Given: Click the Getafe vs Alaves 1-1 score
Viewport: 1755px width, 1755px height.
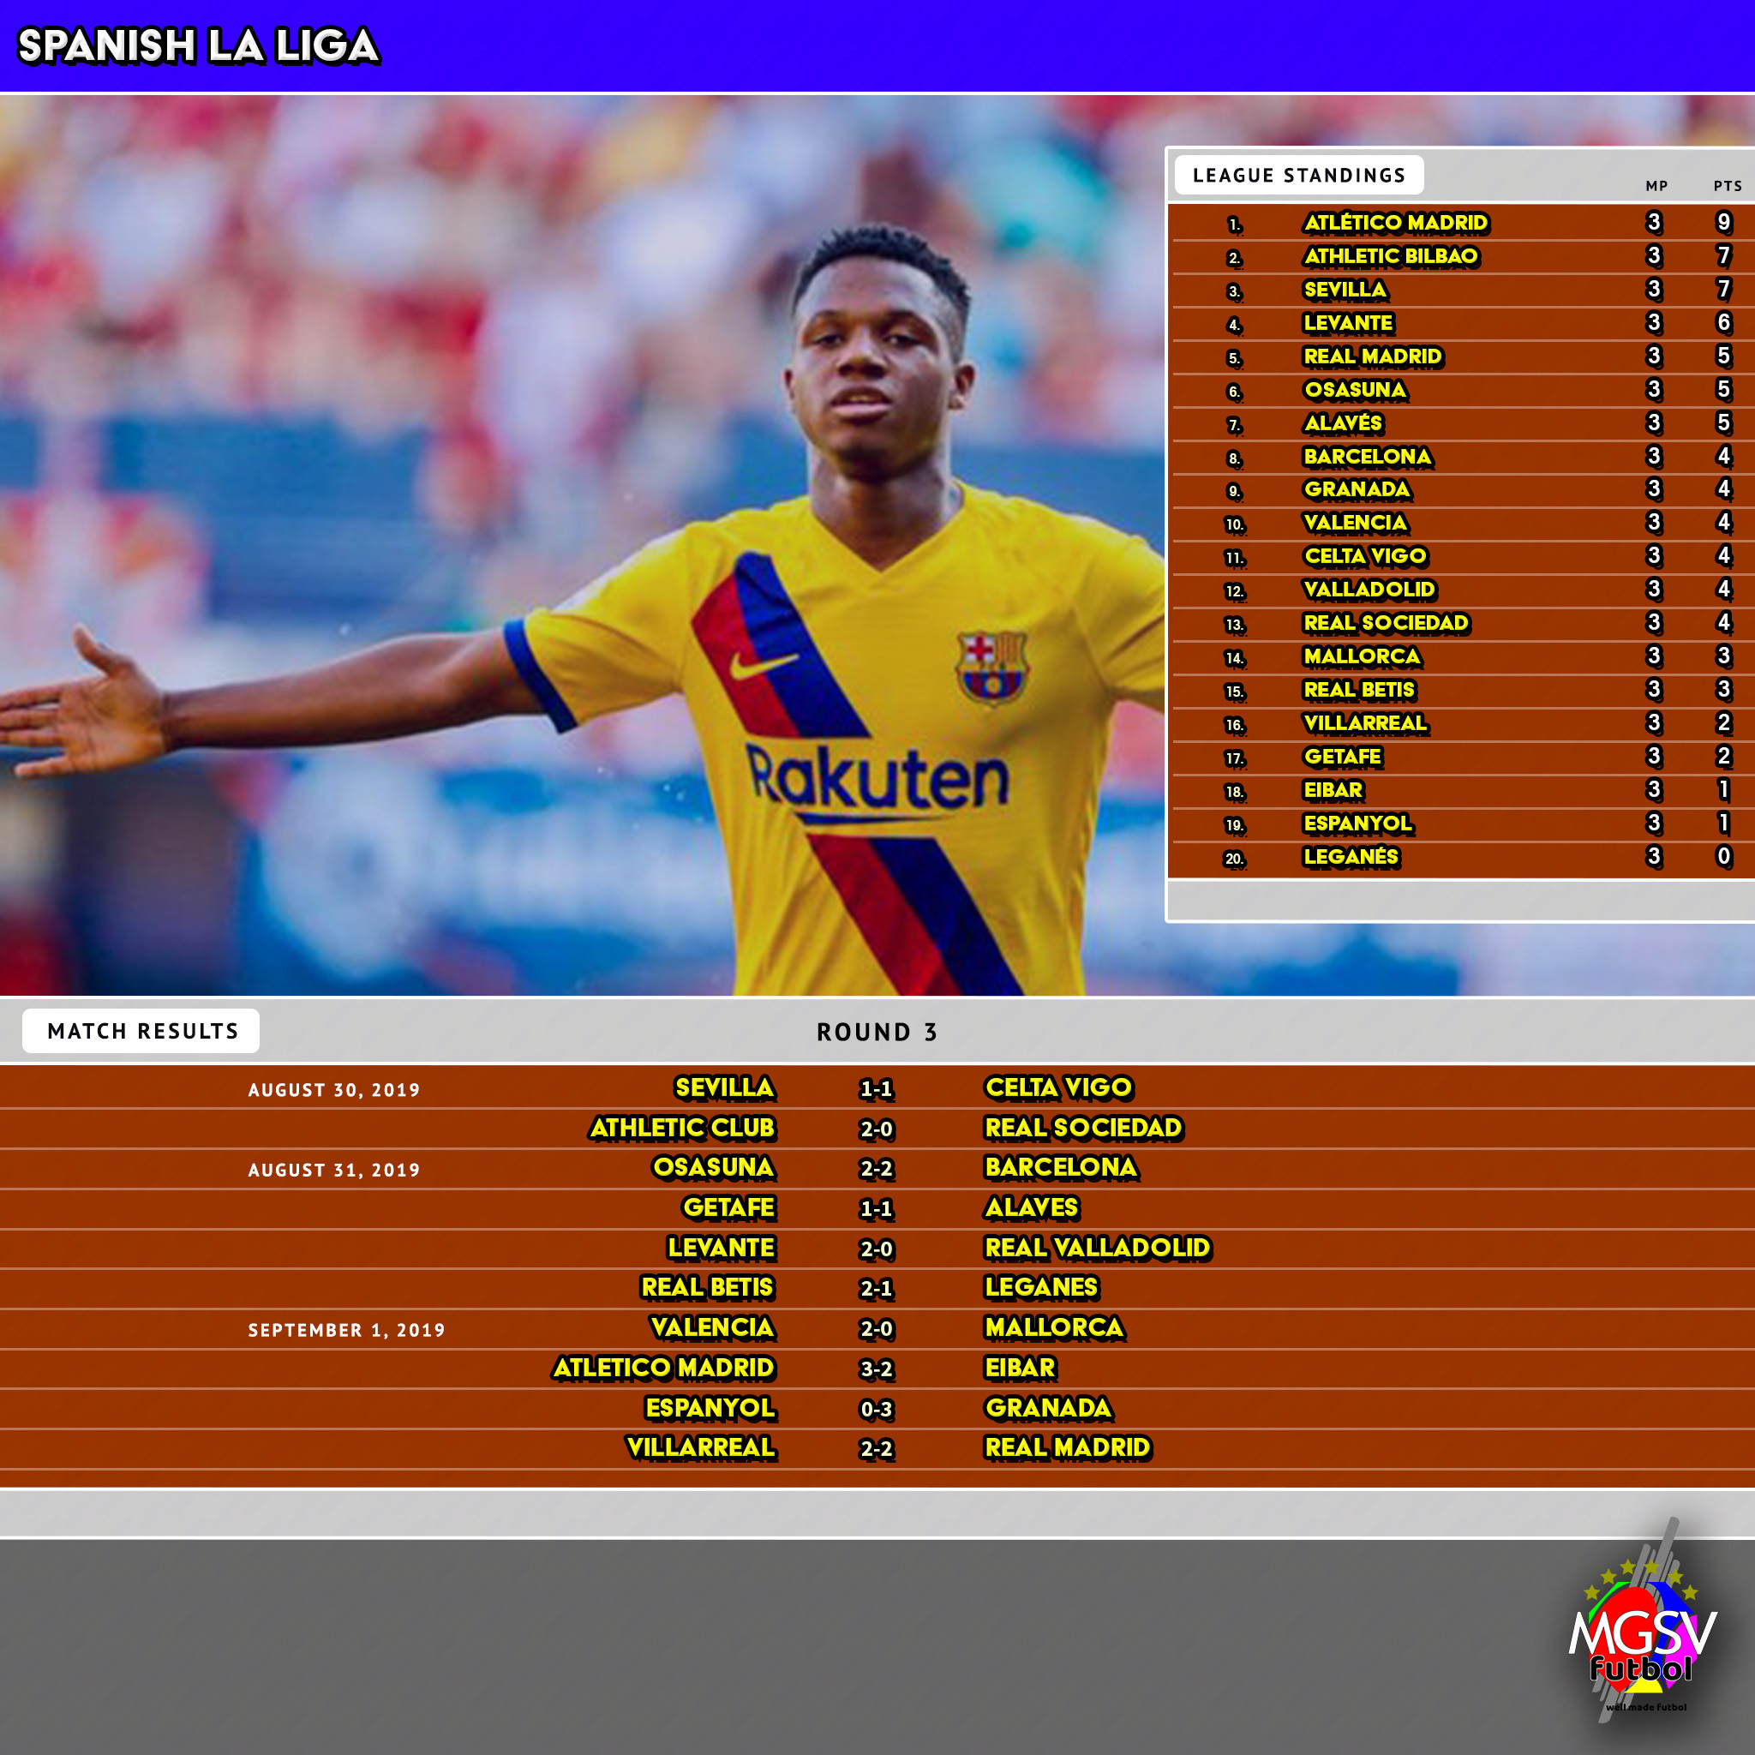Looking at the screenshot, I should point(877,1209).
